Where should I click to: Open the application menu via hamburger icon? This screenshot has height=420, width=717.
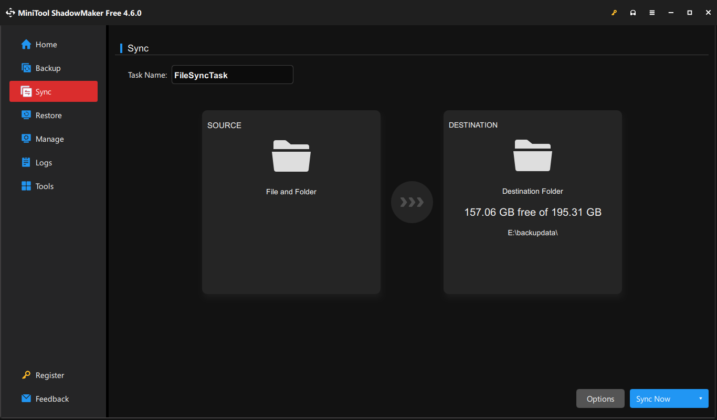pos(652,12)
